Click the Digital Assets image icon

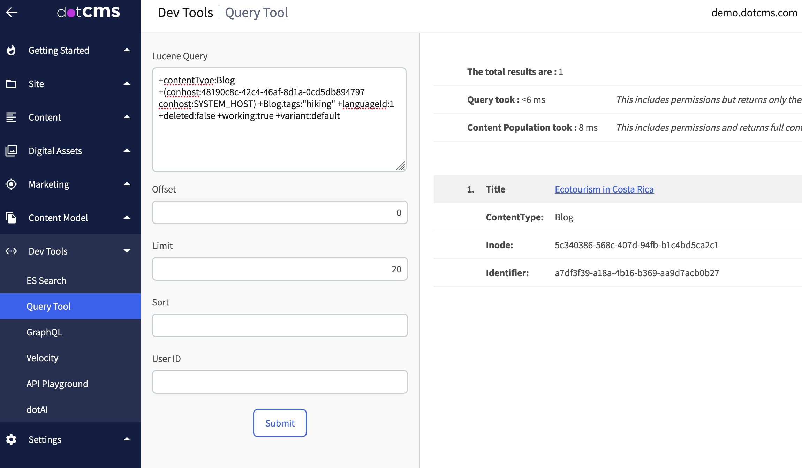tap(11, 151)
